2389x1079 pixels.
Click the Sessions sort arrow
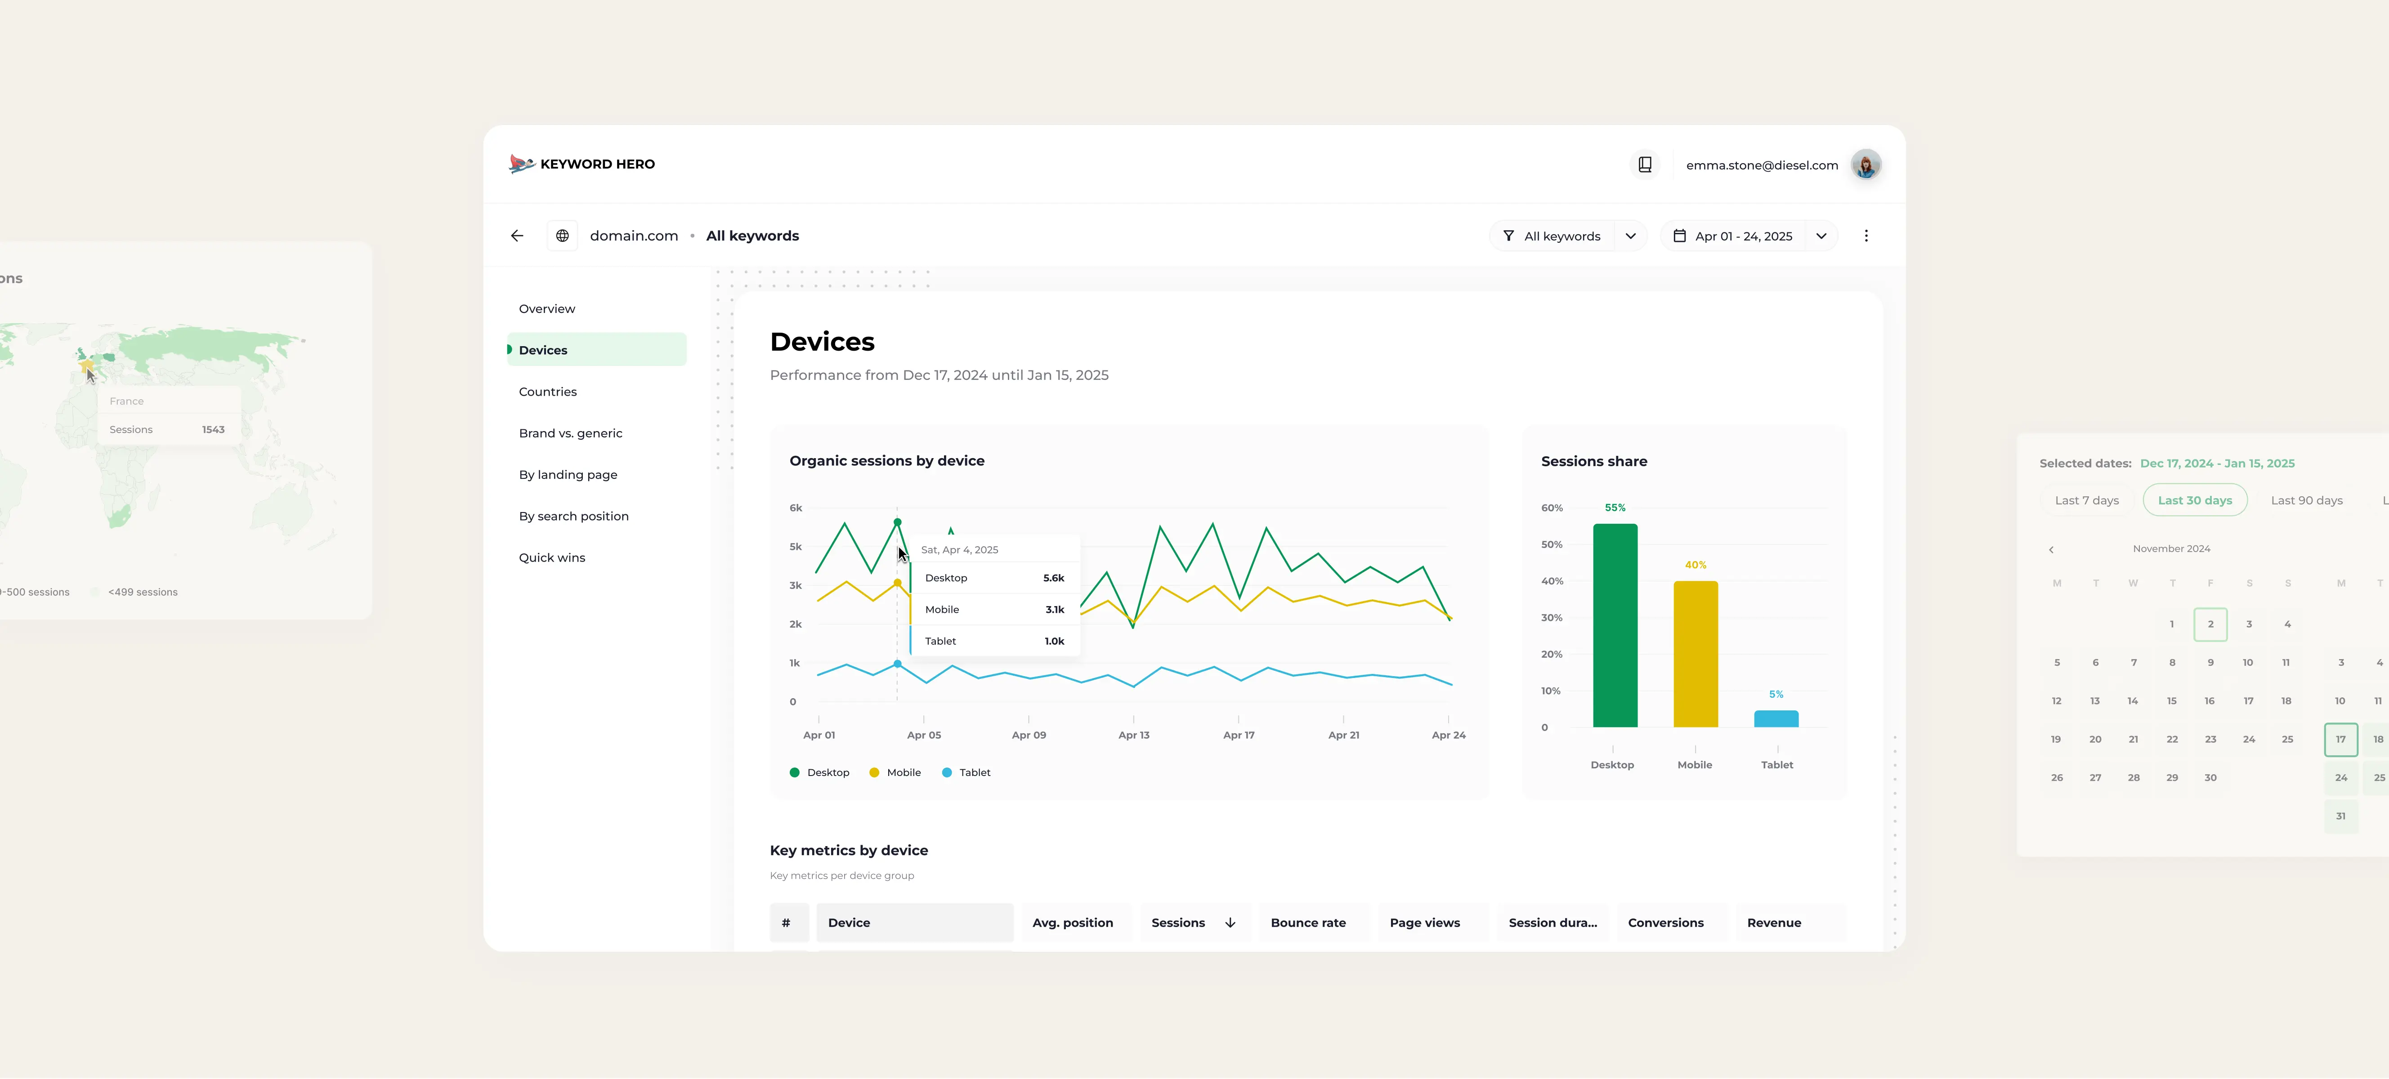tap(1230, 923)
